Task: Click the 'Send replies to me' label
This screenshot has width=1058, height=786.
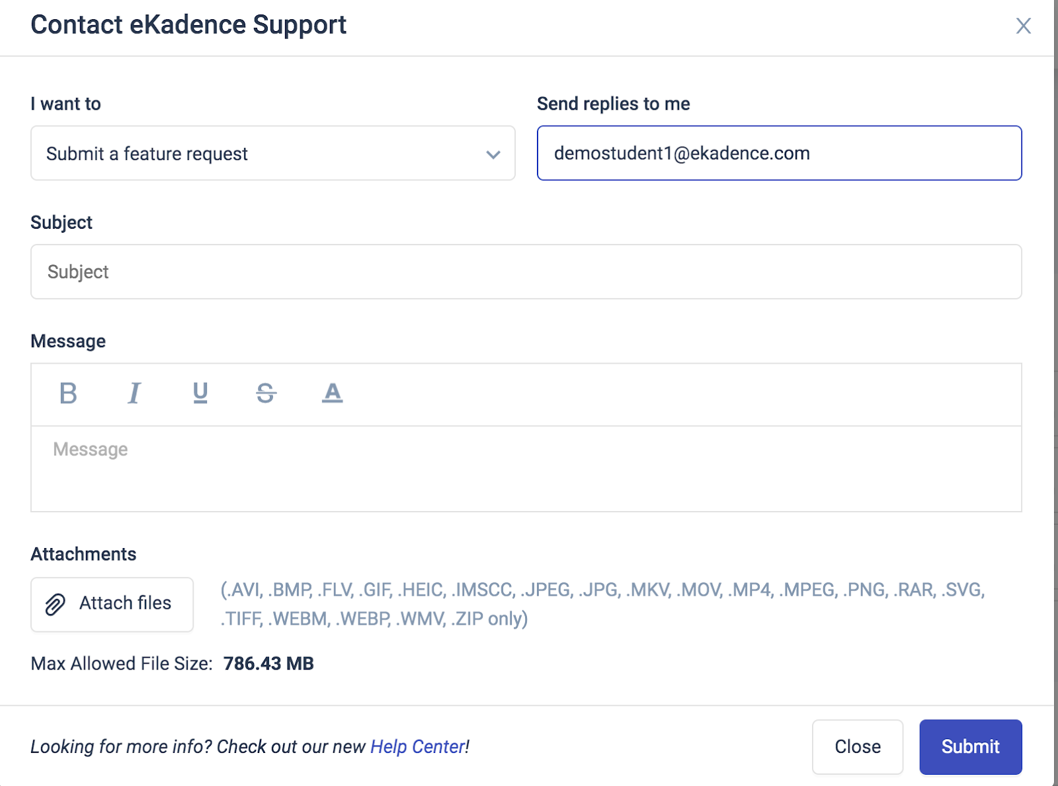Action: [614, 104]
